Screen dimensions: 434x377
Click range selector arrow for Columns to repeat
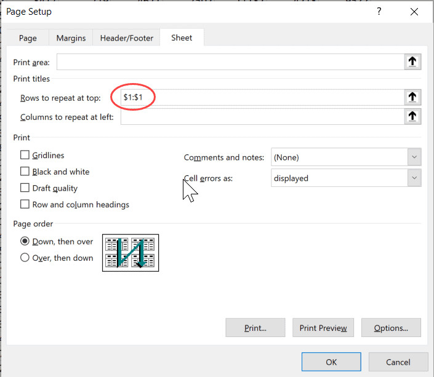pyautogui.click(x=412, y=116)
